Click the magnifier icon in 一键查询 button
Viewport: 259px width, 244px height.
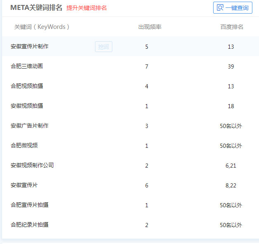pos(220,8)
